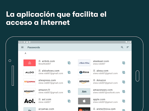Click the section letter A header
Screen dimensions: 149x111
[x=25, y=53]
